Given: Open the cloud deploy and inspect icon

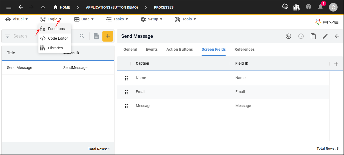Looking at the screenshot, I should [285, 7].
